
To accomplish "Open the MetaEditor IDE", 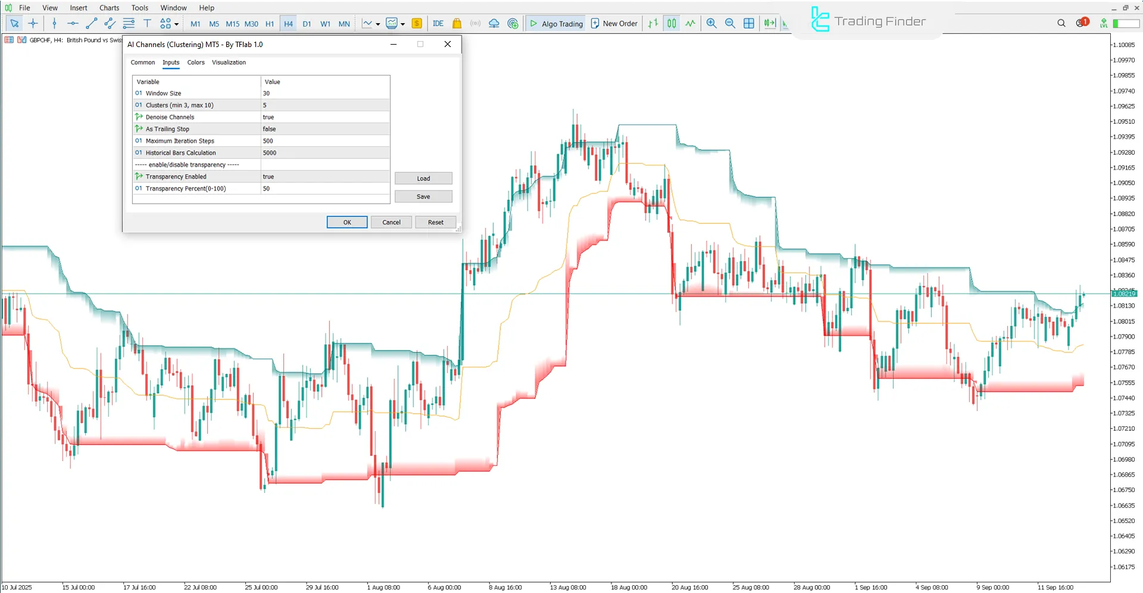I will click(x=438, y=23).
